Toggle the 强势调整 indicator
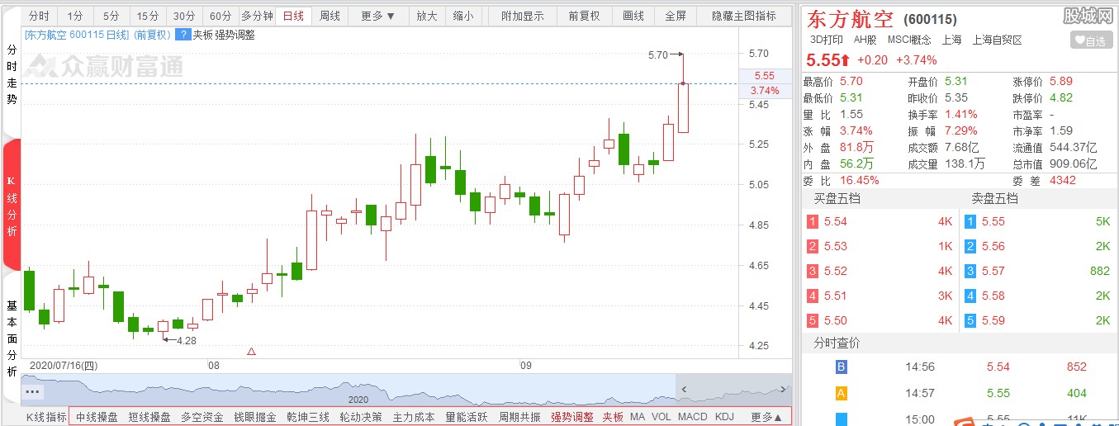 point(572,417)
